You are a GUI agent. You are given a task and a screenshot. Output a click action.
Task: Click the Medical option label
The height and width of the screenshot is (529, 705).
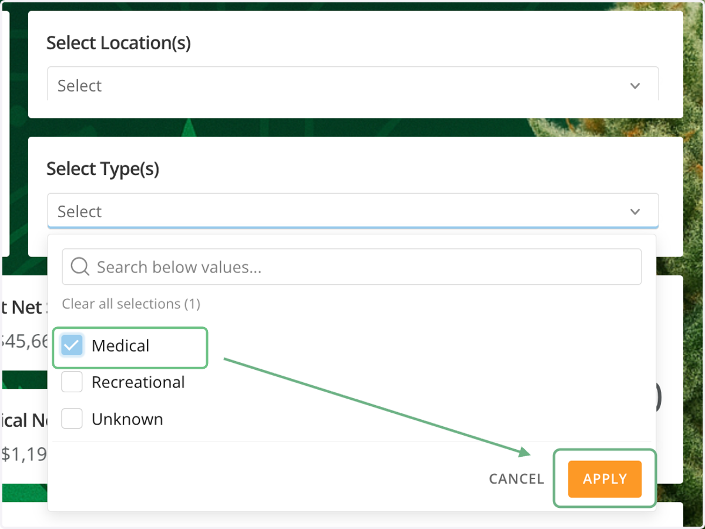tap(120, 346)
